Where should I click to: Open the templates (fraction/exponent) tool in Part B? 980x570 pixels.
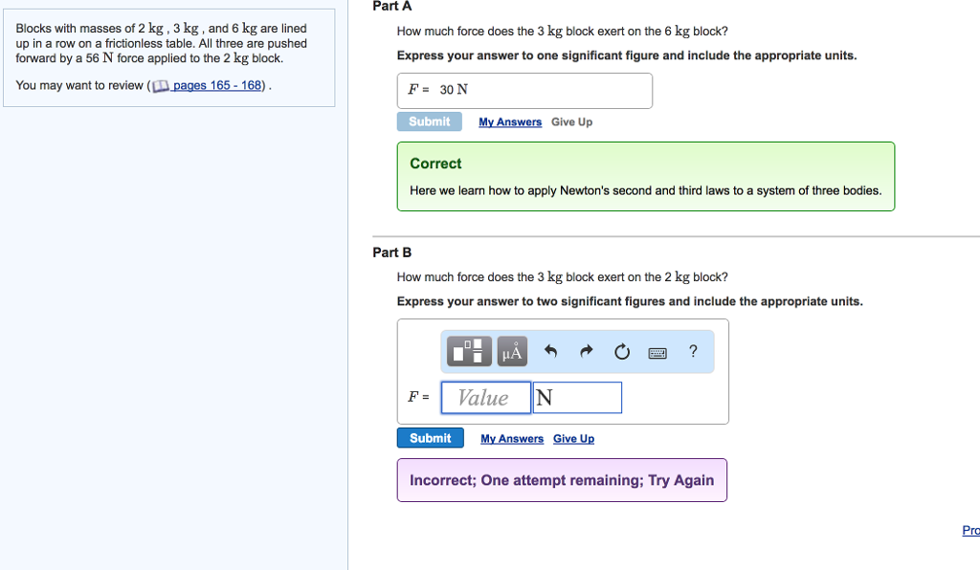click(x=470, y=351)
